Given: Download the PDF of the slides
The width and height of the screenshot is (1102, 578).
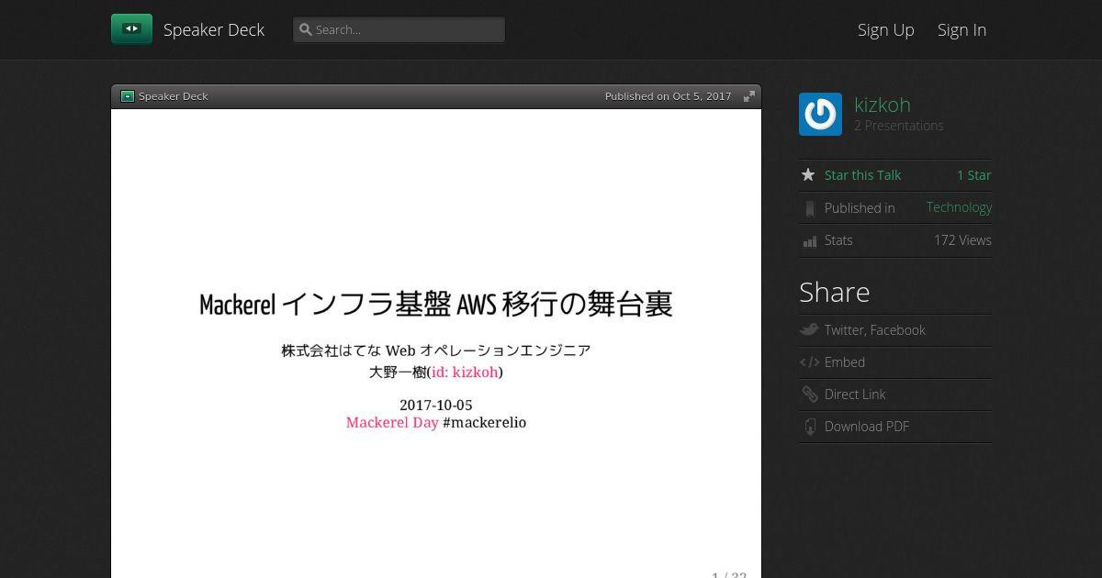Looking at the screenshot, I should point(867,427).
